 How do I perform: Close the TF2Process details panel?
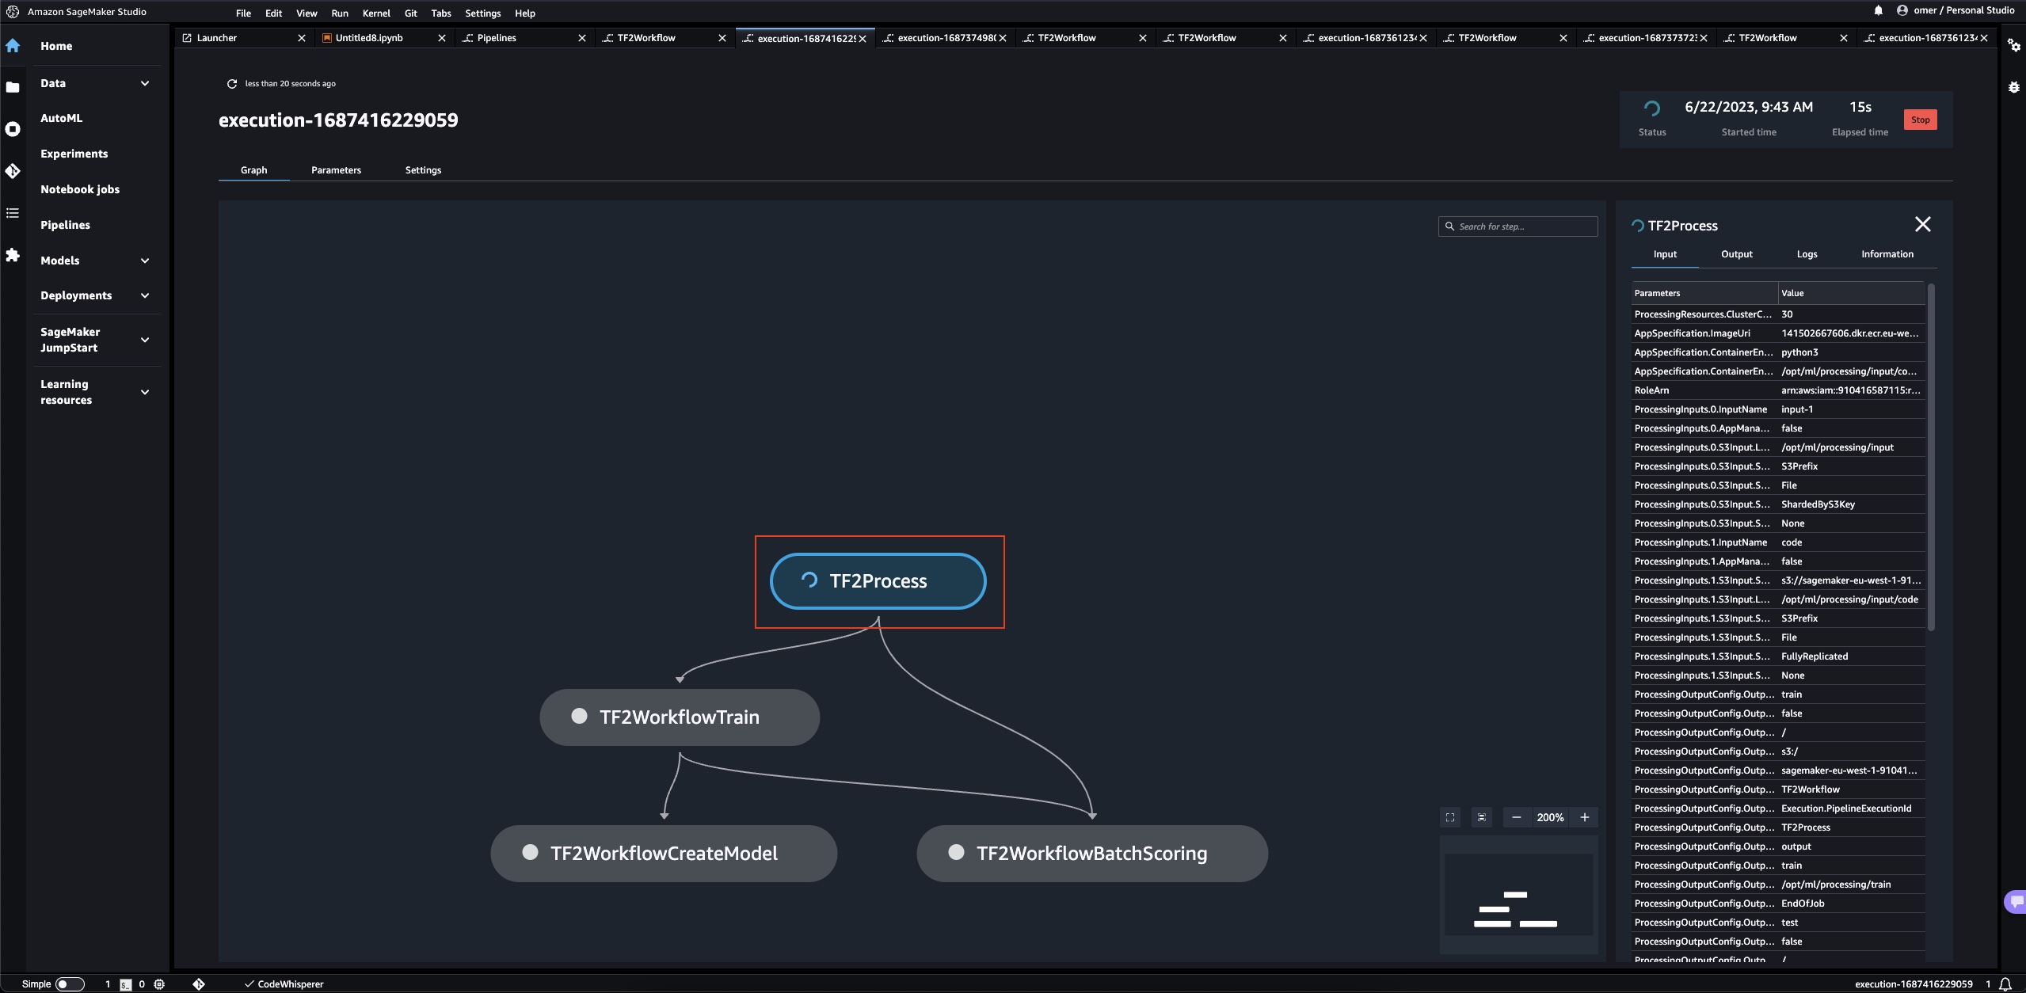tap(1922, 225)
